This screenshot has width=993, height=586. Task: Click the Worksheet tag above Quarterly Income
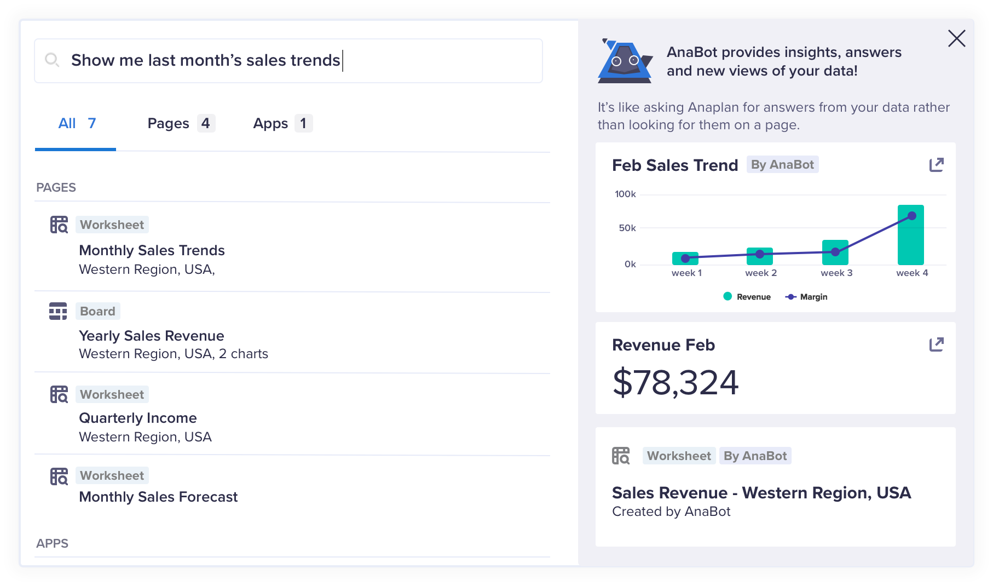[112, 394]
